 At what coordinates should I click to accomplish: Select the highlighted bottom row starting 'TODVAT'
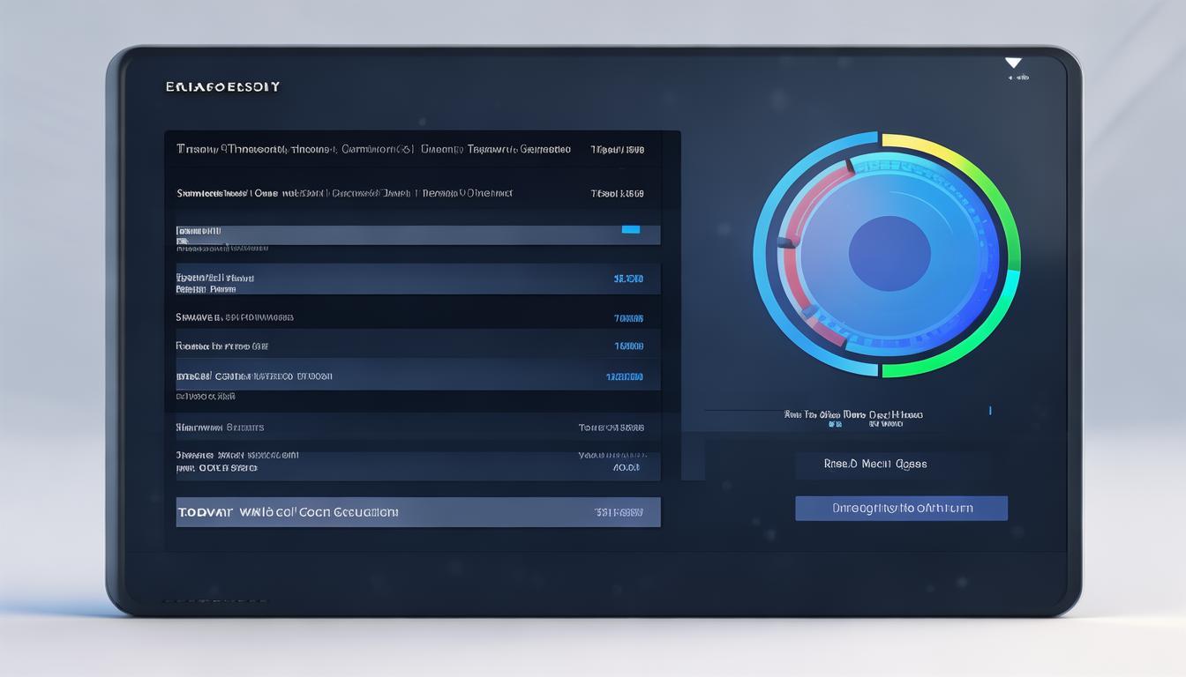(x=418, y=512)
